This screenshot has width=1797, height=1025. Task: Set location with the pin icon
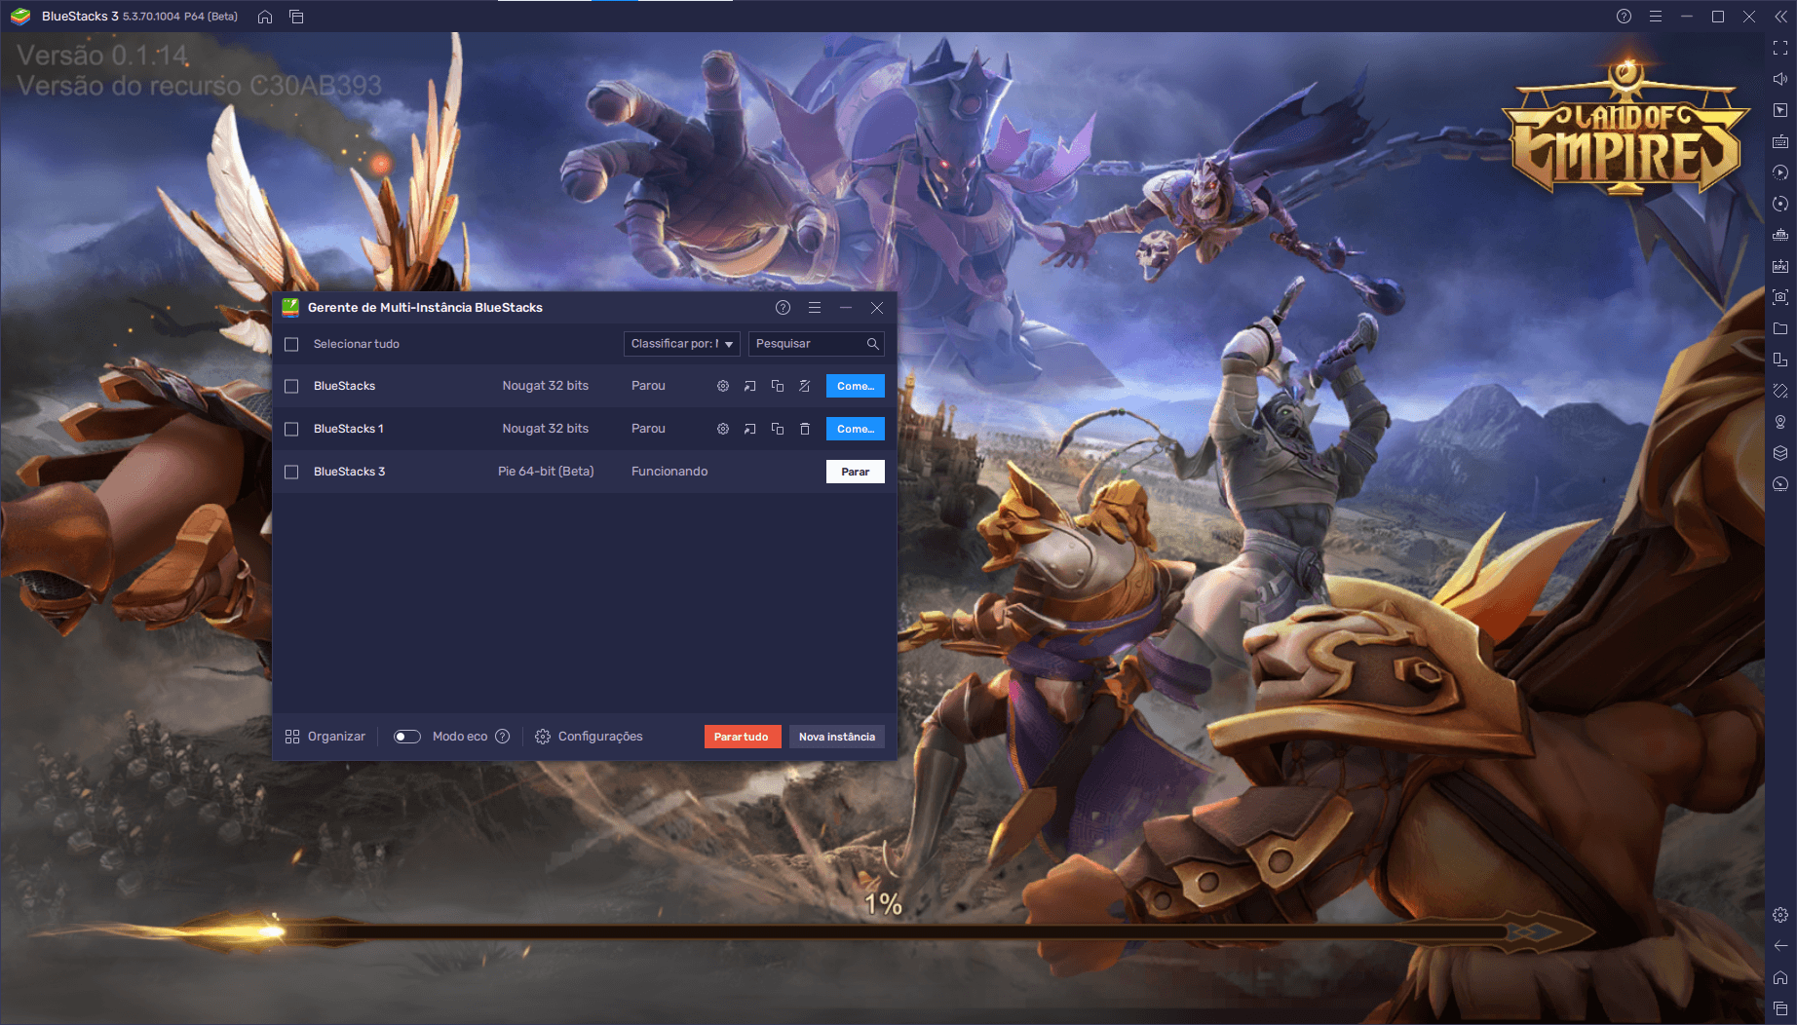click(x=1780, y=422)
